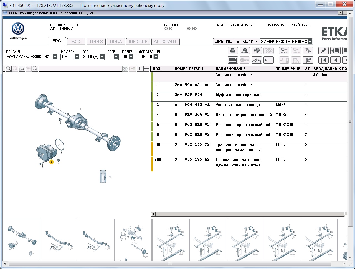Open the ИЛЛЮСТРАЦИЯ dropdown showing 500-000
This screenshot has height=269, width=355.
pyautogui.click(x=155, y=57)
